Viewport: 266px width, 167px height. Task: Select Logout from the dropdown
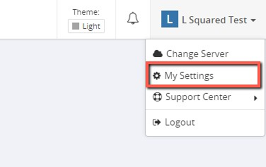click(x=205, y=122)
